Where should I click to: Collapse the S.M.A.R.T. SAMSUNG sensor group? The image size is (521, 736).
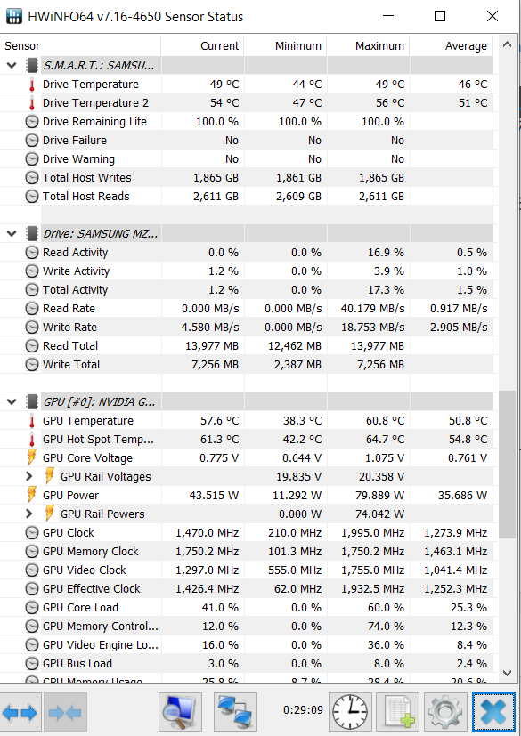click(12, 65)
